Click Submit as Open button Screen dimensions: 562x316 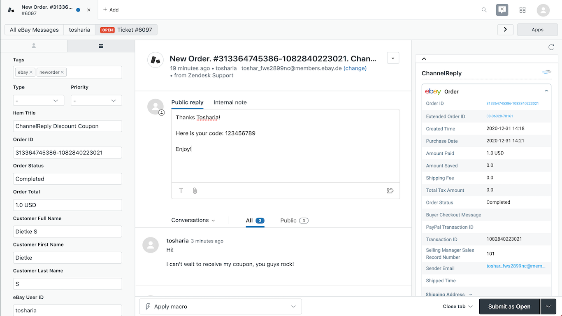509,307
